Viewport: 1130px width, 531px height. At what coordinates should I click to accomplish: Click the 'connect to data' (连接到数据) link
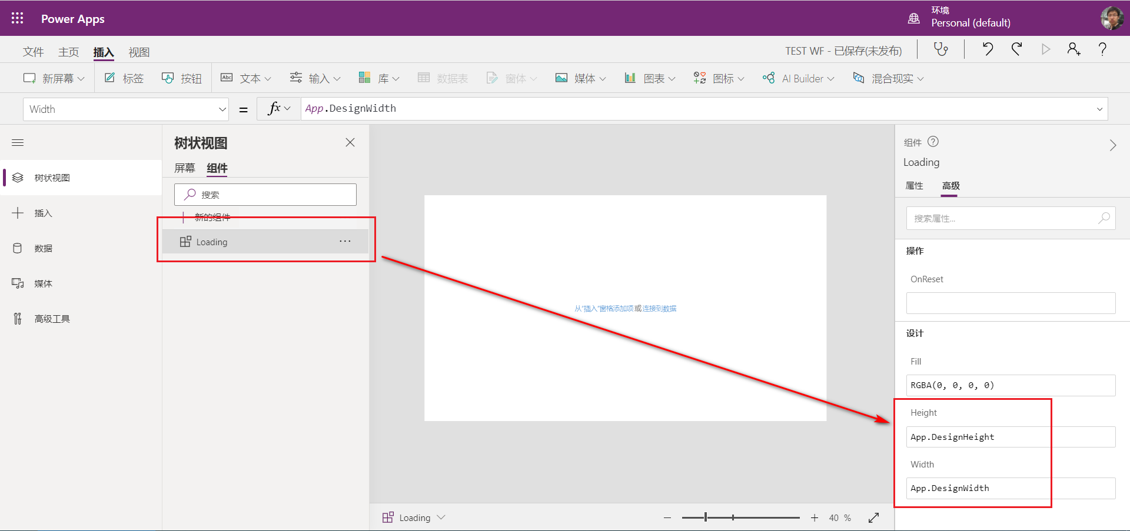pyautogui.click(x=659, y=308)
